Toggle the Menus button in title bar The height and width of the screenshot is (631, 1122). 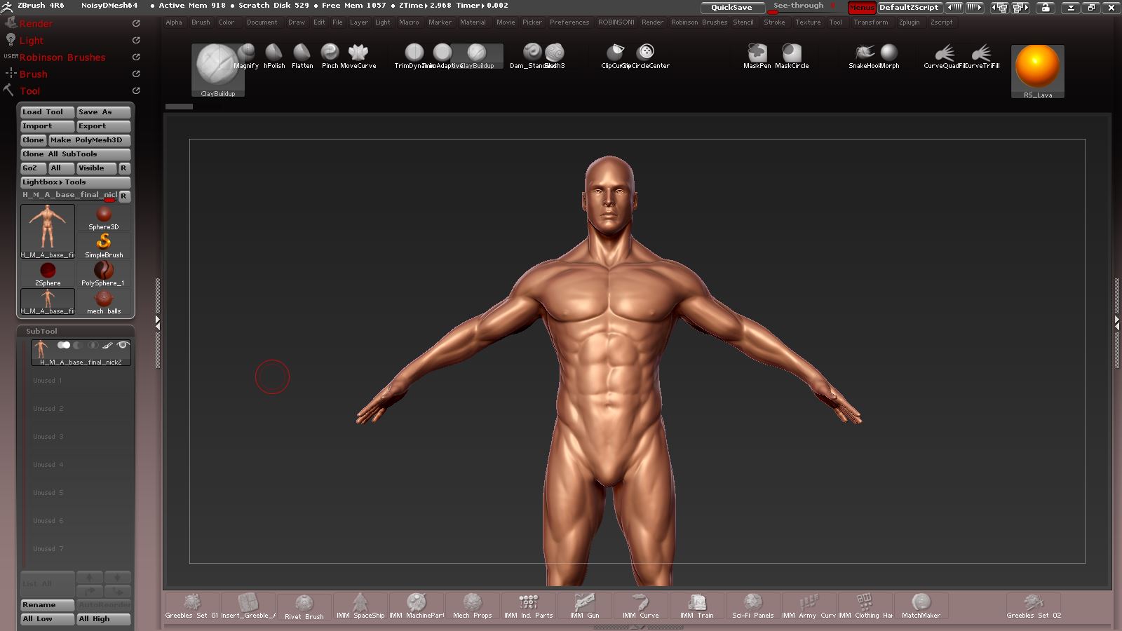click(x=862, y=7)
